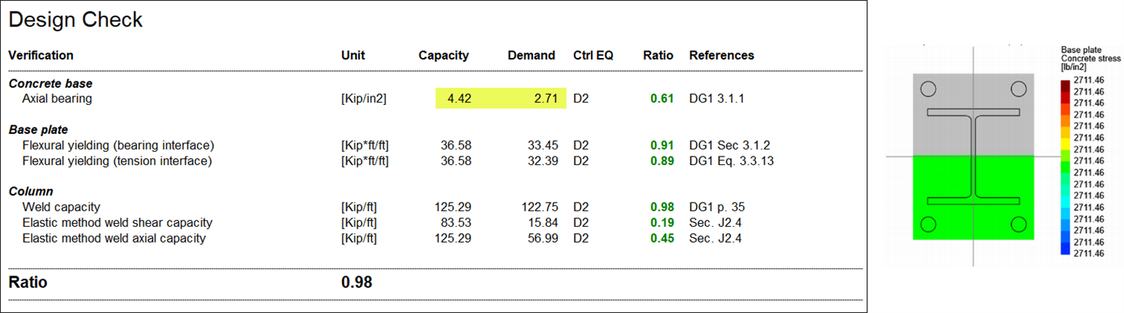Click the bottom-right anchor bolt circle
This screenshot has width=1124, height=313.
point(1018,225)
